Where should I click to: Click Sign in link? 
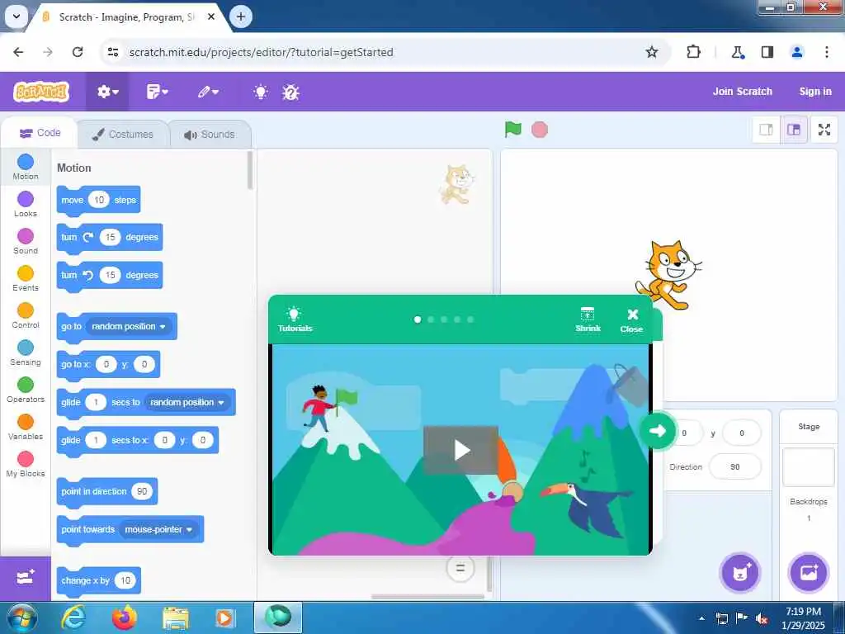click(815, 91)
